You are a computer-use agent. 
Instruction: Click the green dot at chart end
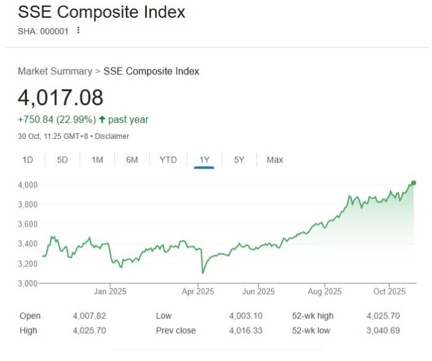coord(414,183)
